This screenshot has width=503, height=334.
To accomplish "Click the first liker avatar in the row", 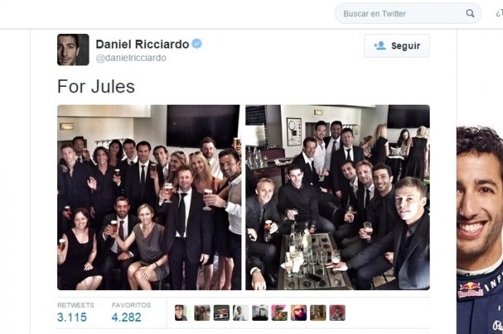I will [183, 313].
